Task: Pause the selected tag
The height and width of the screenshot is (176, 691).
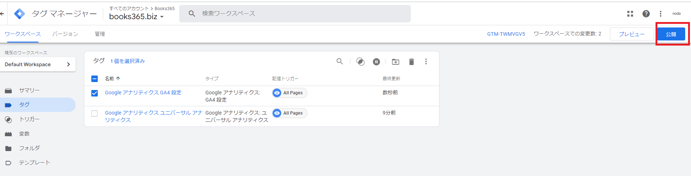Action: 376,62
